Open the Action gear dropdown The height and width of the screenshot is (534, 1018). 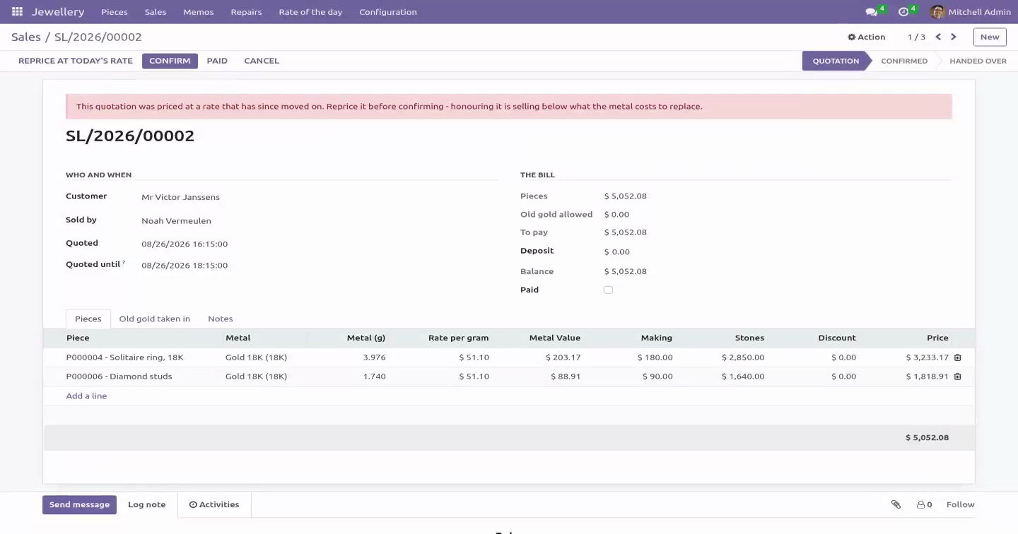point(866,37)
